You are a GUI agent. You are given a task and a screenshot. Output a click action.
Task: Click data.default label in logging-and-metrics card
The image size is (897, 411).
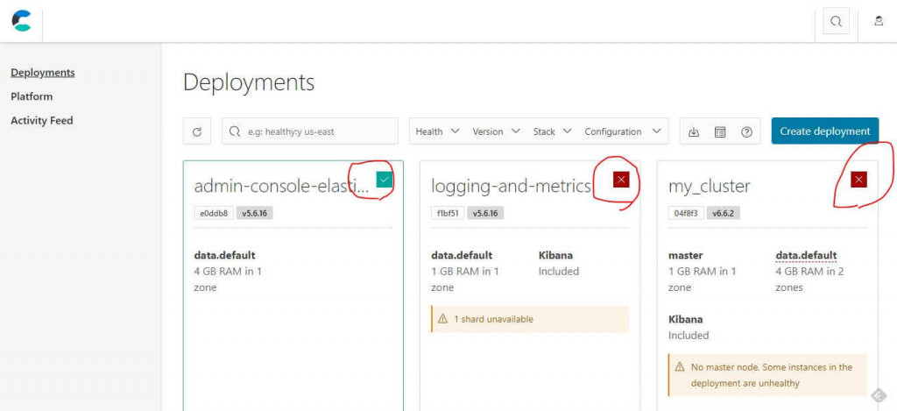click(x=462, y=255)
